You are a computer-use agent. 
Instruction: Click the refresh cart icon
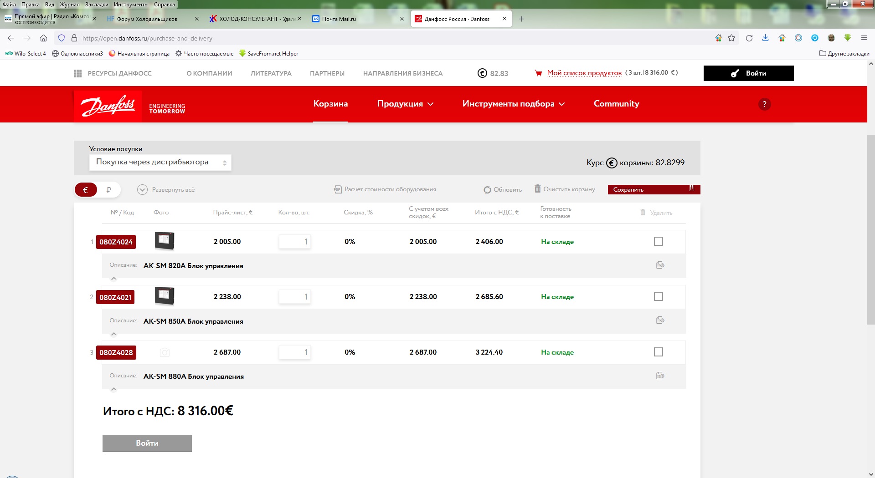pos(487,190)
